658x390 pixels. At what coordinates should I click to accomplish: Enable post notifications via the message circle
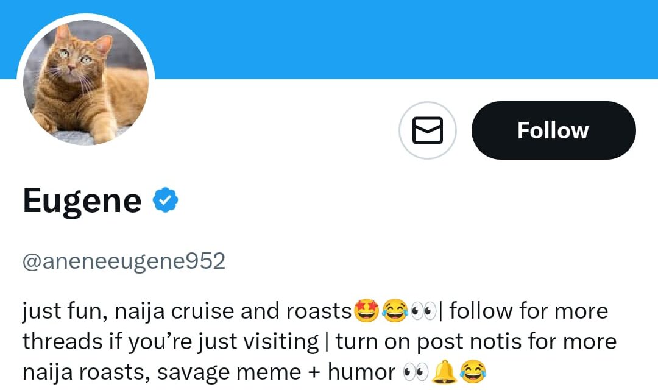point(427,130)
